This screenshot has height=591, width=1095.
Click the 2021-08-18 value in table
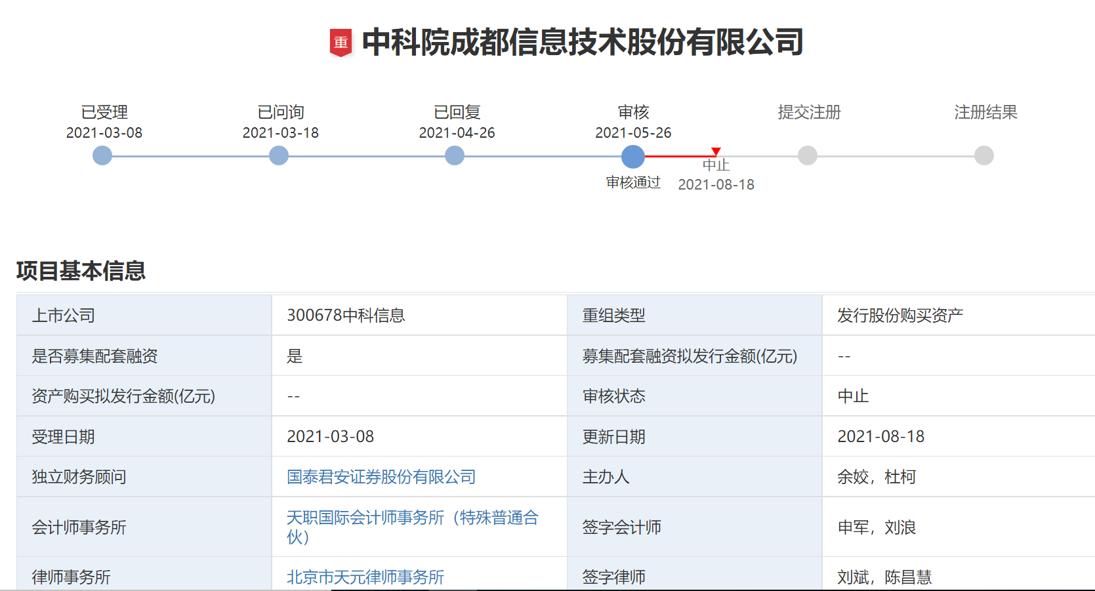click(x=881, y=437)
